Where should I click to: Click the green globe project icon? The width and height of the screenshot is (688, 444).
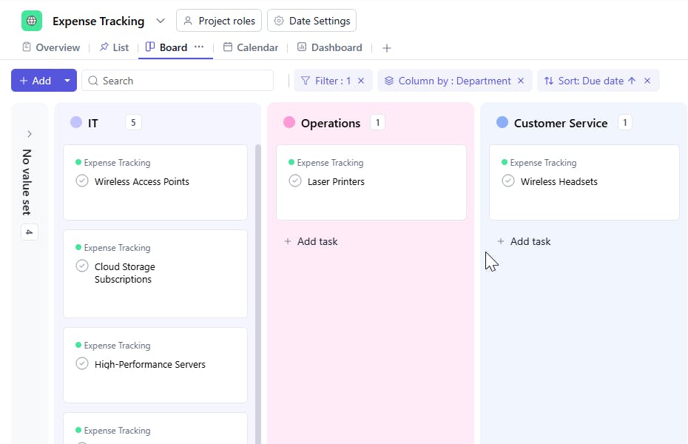click(32, 21)
